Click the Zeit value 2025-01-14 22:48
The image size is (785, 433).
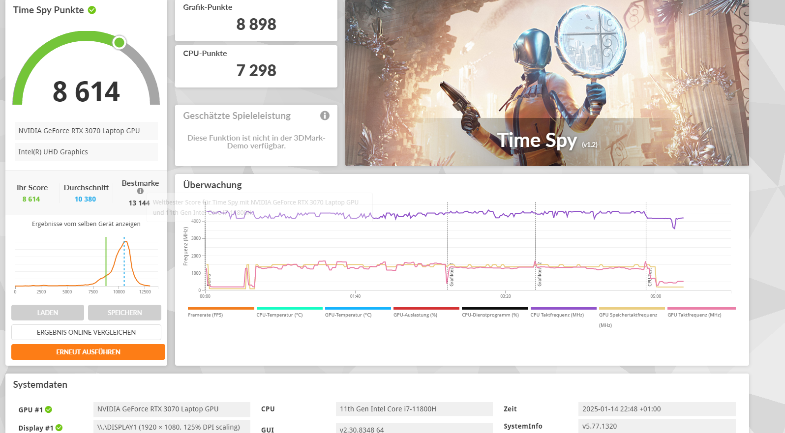tap(657, 409)
